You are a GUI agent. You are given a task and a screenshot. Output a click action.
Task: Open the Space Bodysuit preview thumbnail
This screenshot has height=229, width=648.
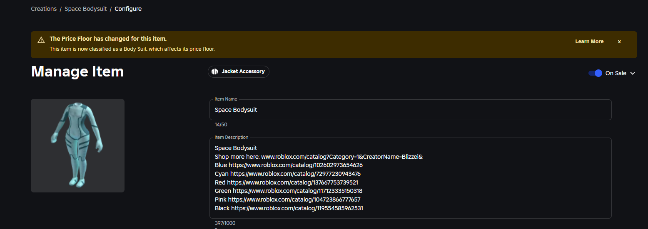pos(77,145)
